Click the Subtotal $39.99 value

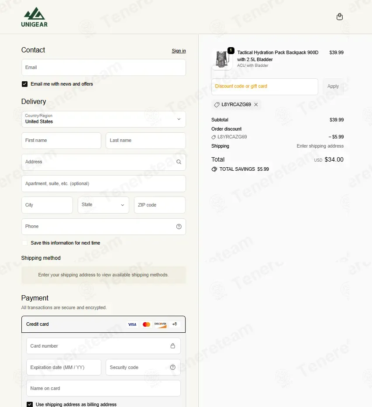click(337, 120)
